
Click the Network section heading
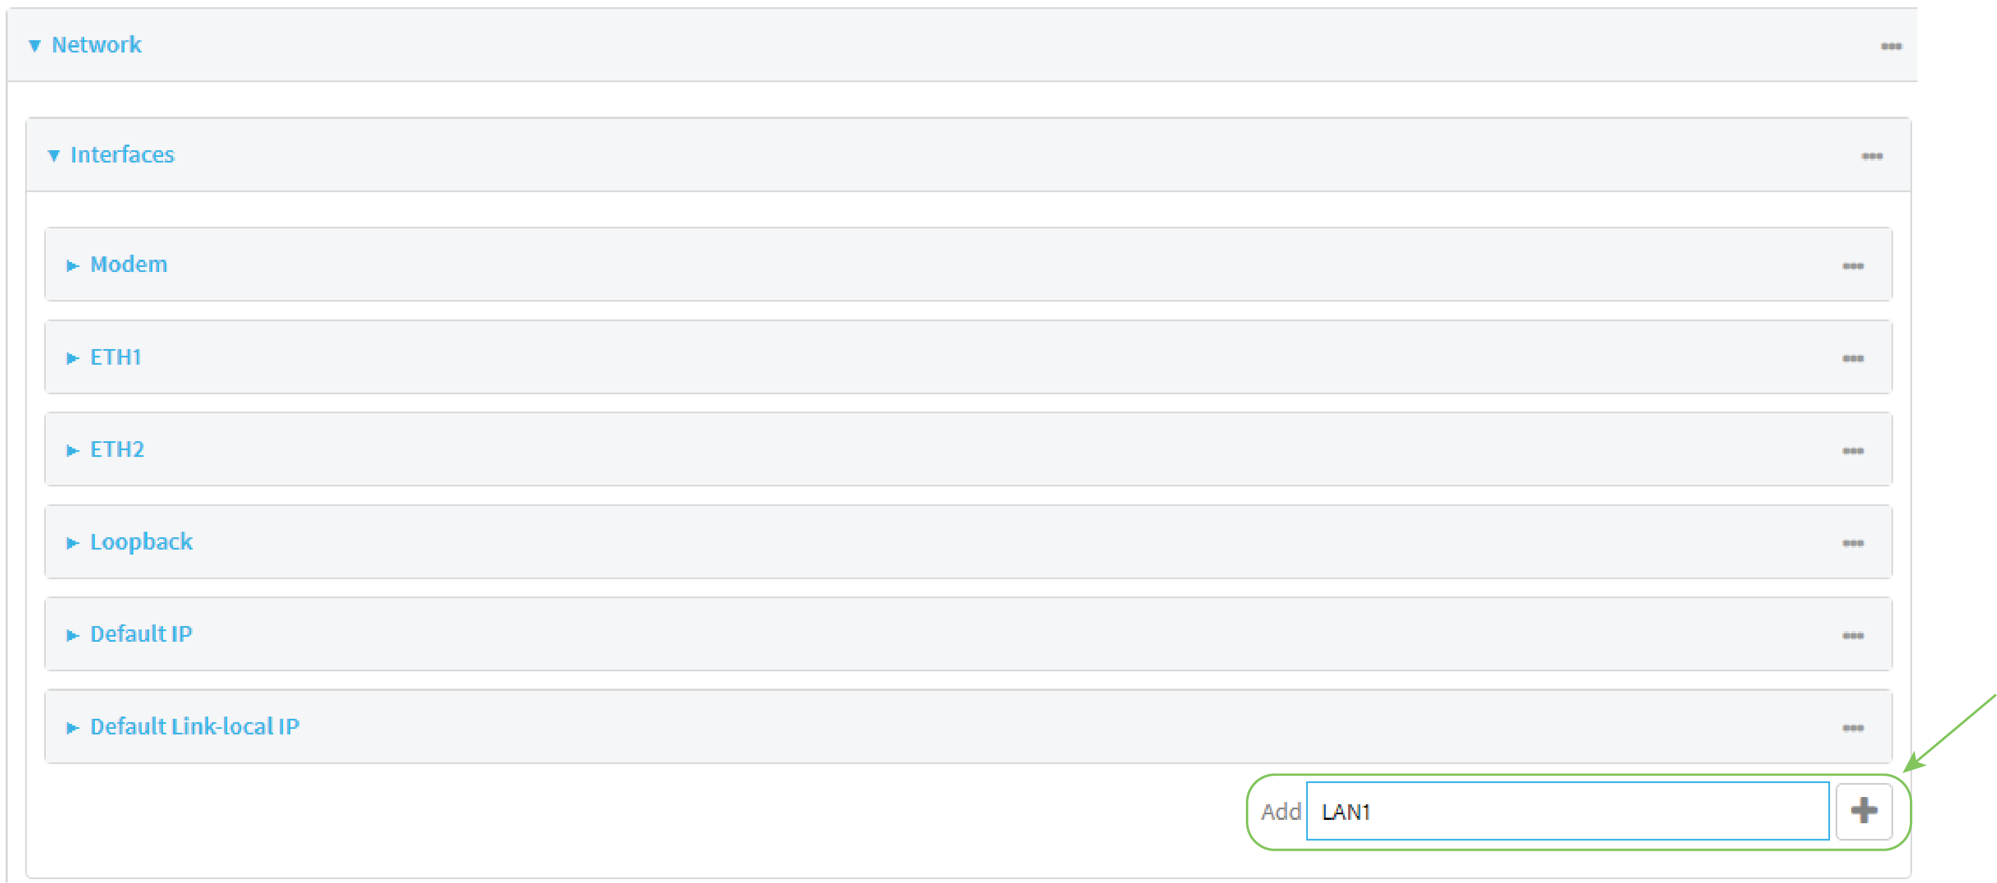[96, 45]
